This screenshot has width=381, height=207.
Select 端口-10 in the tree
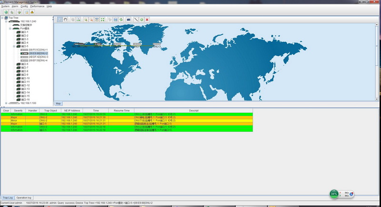pyautogui.click(x=25, y=78)
